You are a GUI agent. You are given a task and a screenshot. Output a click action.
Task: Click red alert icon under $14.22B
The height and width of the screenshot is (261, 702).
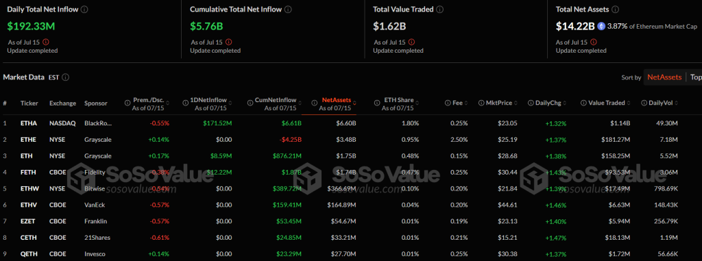coord(594,42)
